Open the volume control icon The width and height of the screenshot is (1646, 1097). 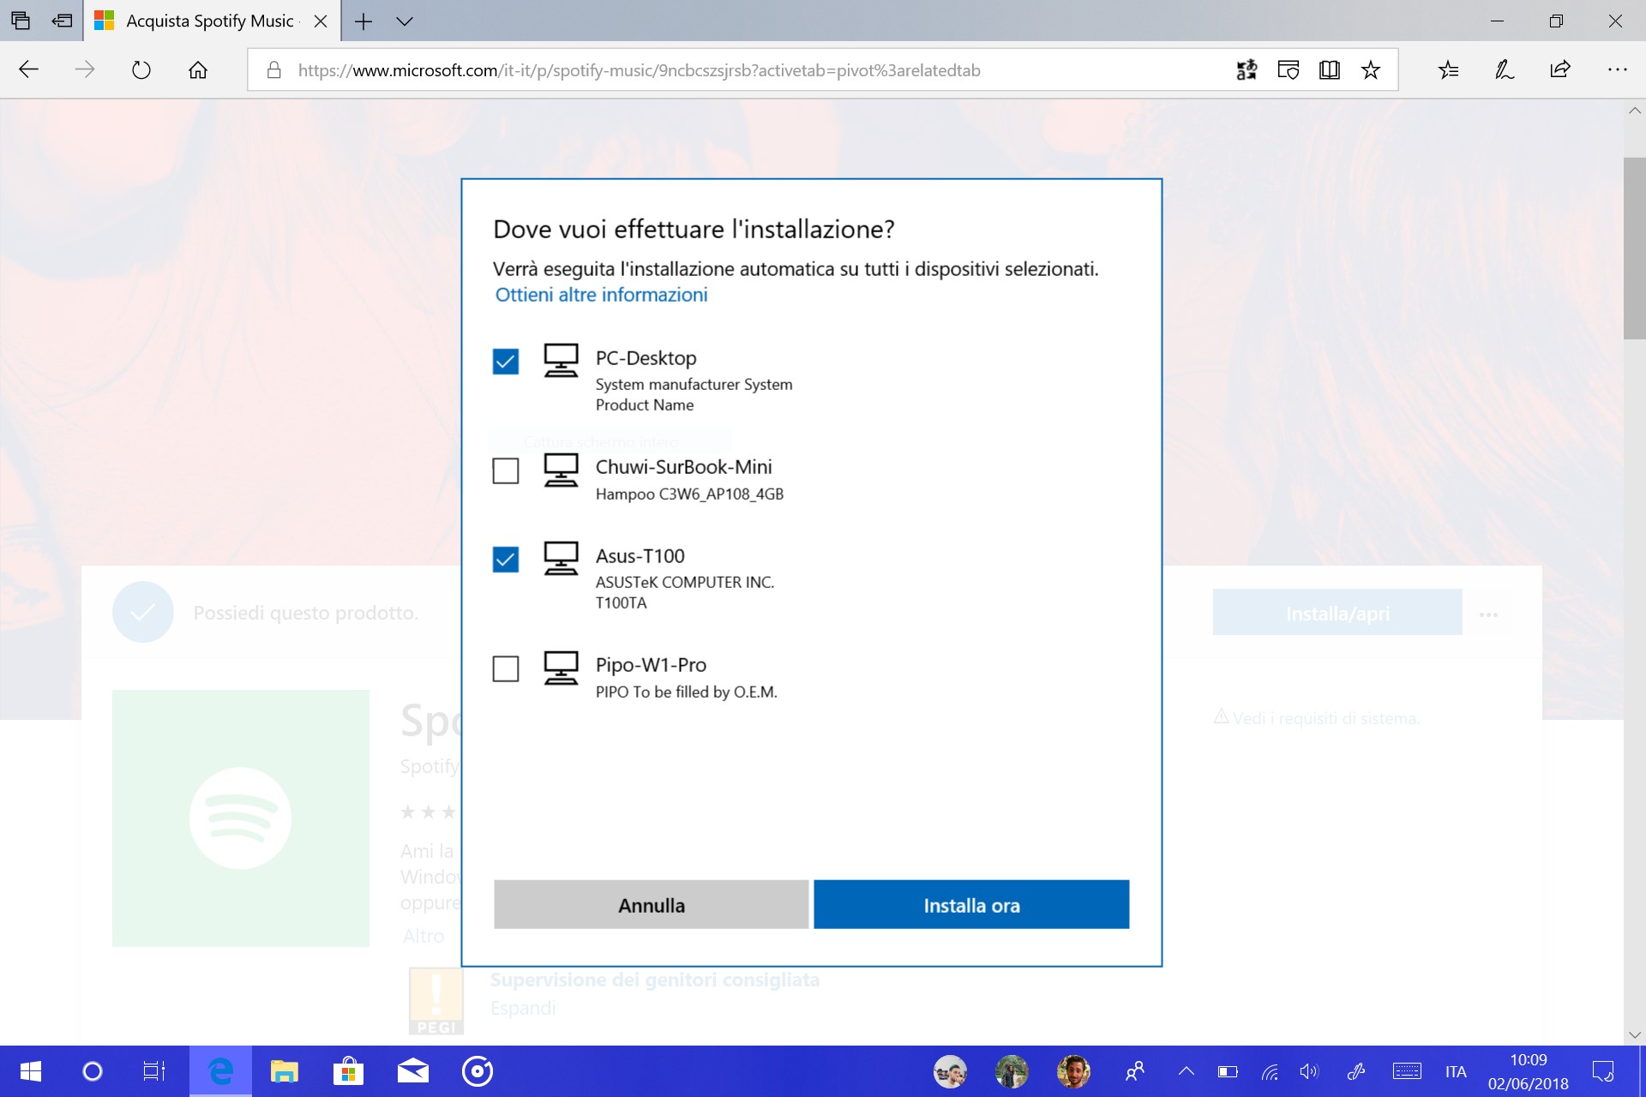tap(1309, 1071)
